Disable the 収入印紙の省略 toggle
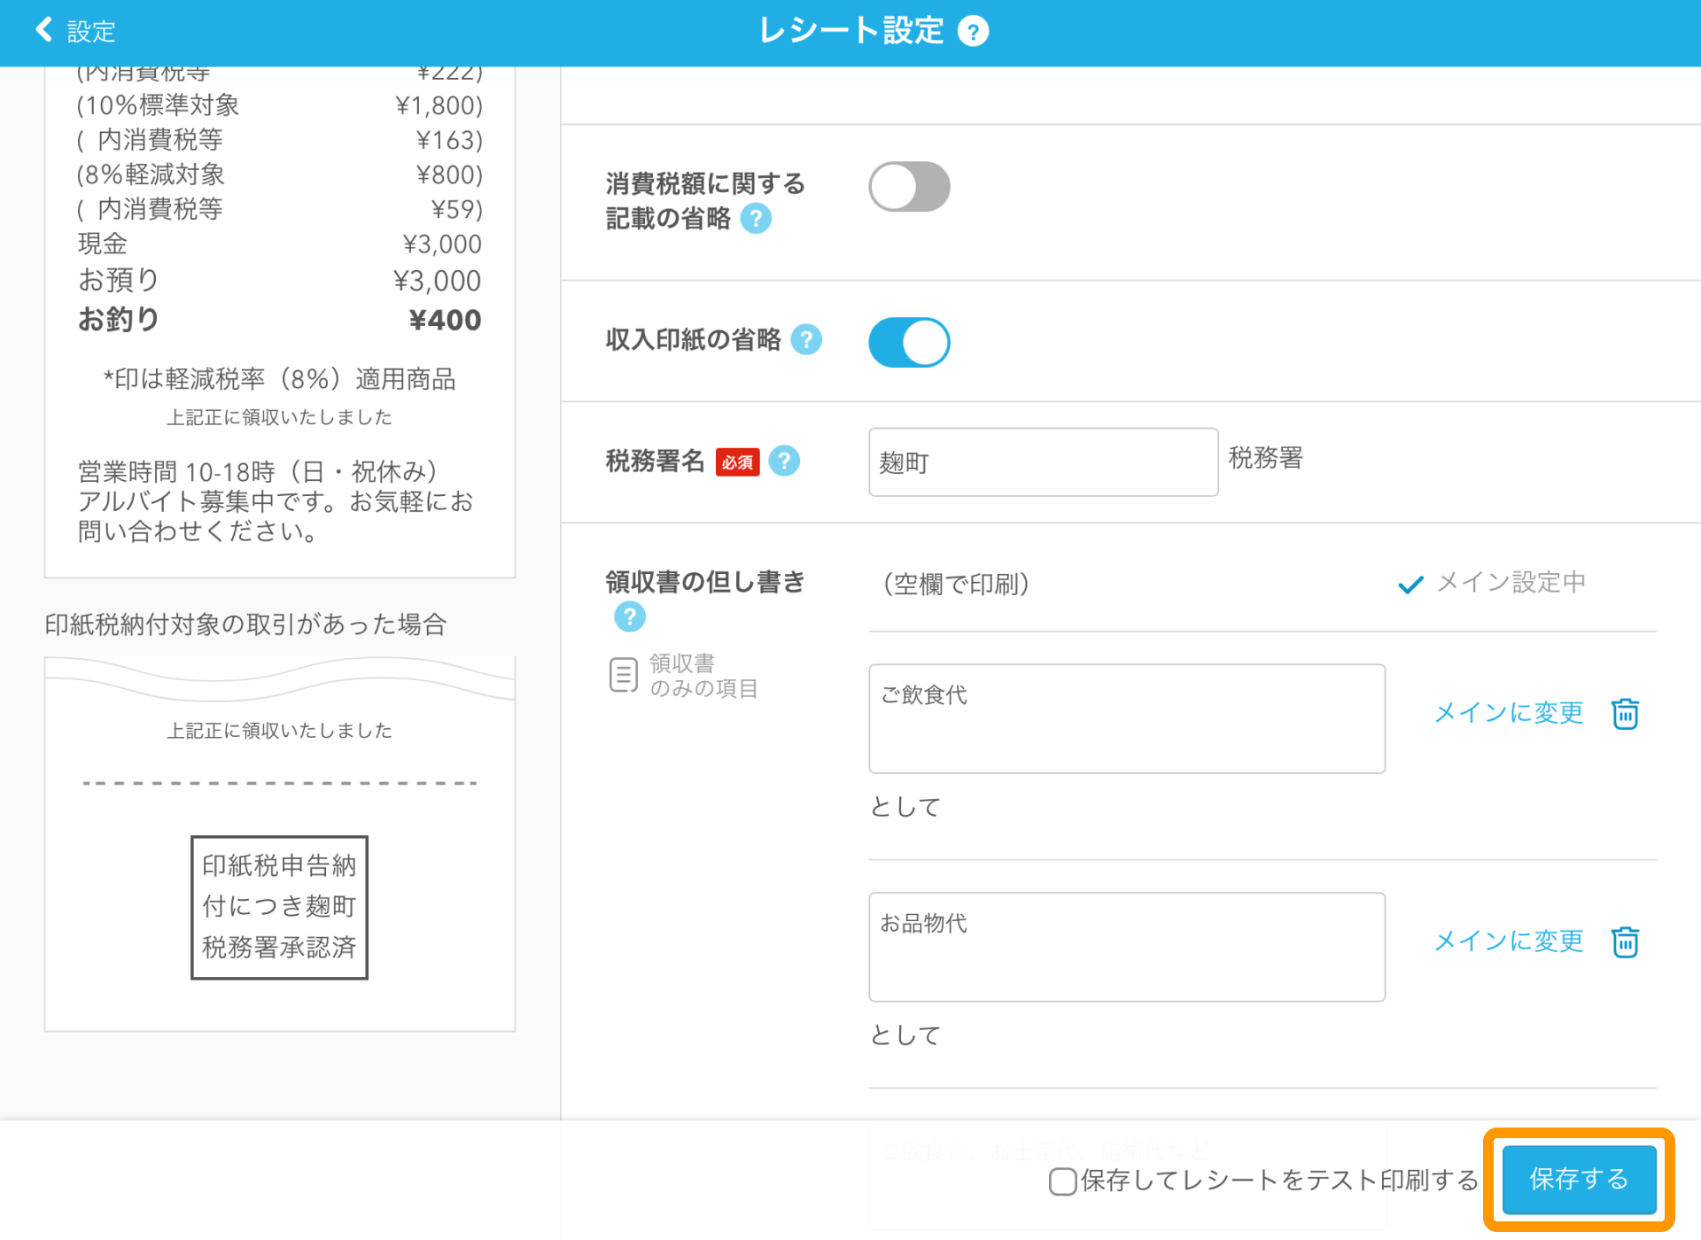The image size is (1701, 1240). click(909, 342)
